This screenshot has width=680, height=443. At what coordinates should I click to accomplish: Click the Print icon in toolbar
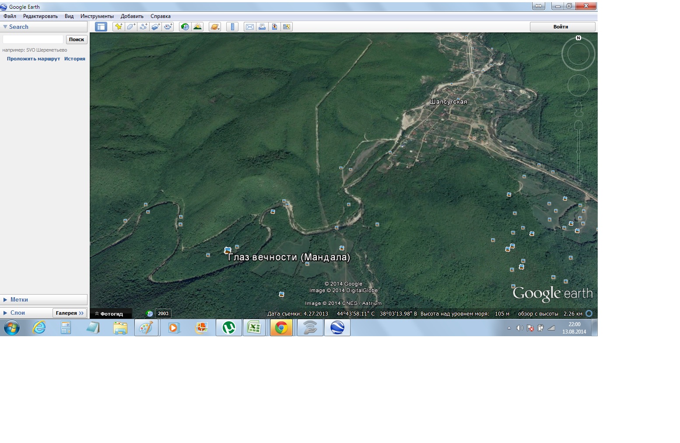tap(262, 27)
